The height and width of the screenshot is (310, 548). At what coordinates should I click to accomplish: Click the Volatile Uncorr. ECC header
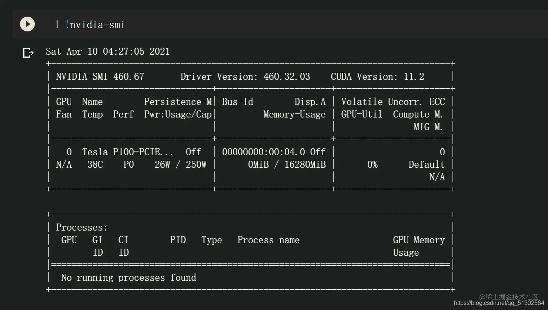(x=393, y=102)
